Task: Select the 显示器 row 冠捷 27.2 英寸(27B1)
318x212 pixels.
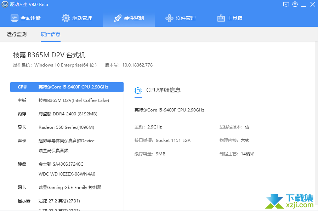Action: point(67,201)
